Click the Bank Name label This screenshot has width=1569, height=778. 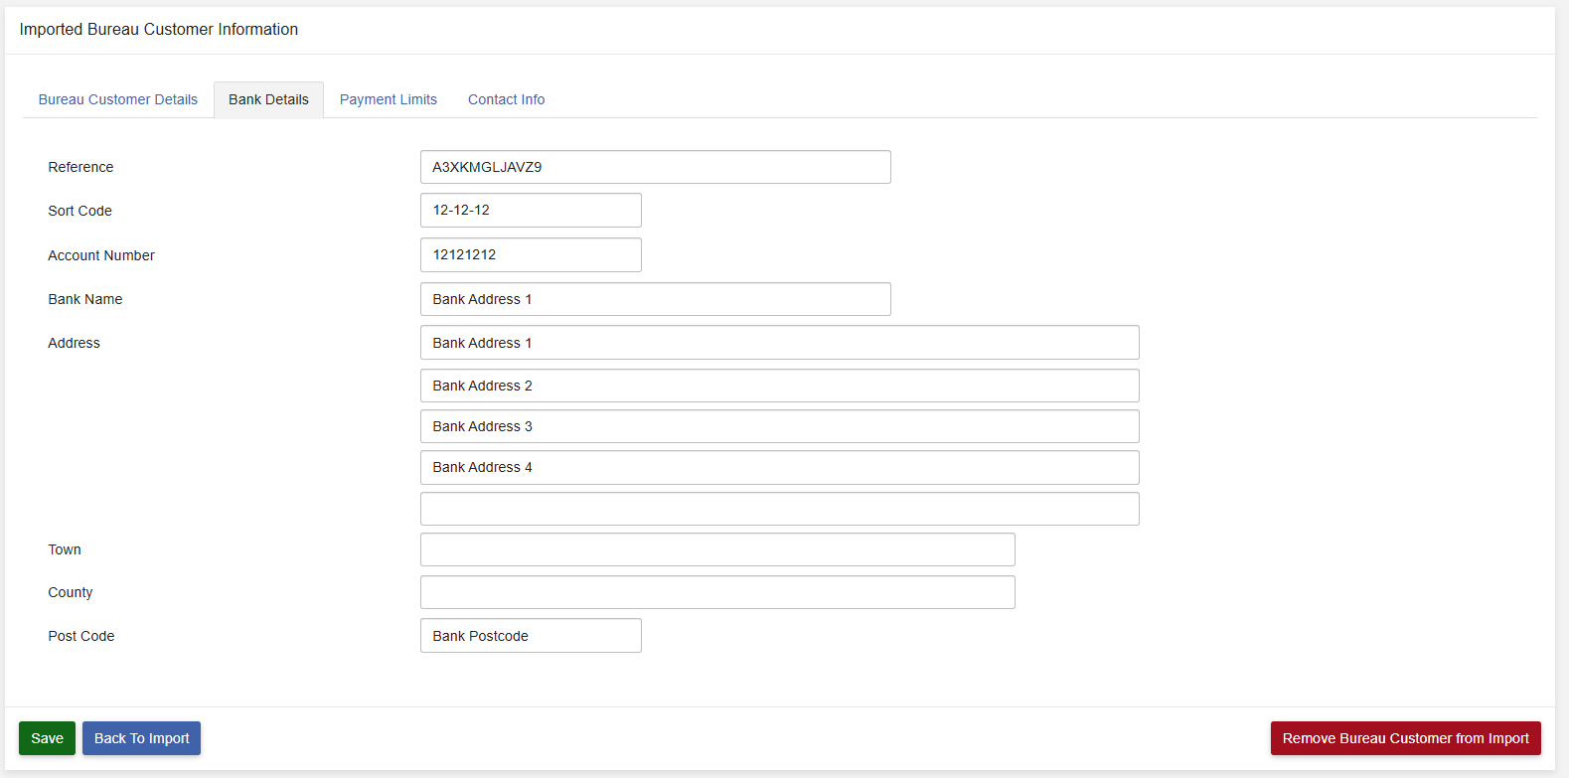click(x=85, y=299)
